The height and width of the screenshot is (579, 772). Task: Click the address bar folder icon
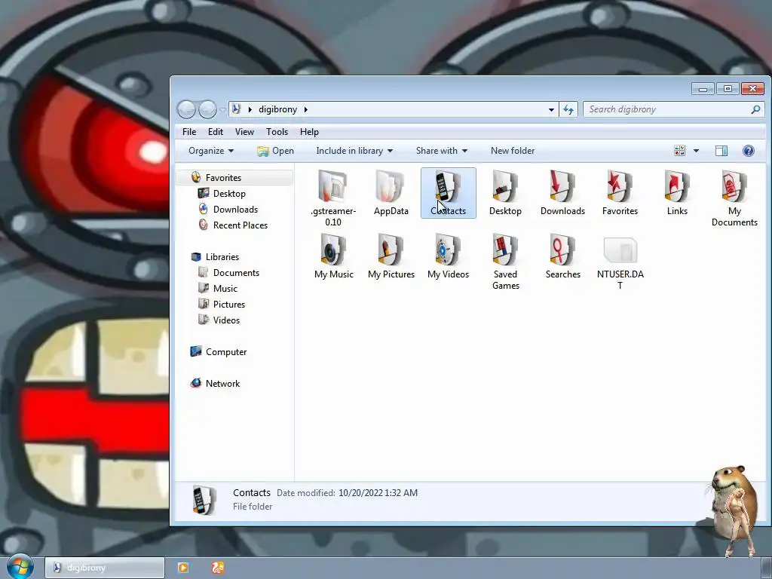tap(236, 109)
